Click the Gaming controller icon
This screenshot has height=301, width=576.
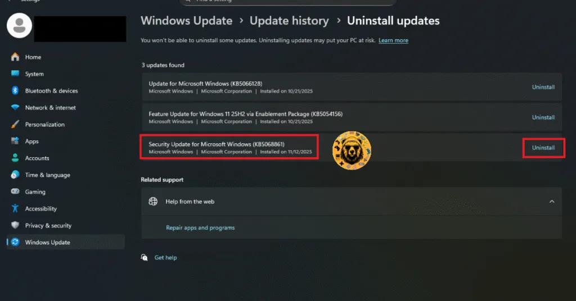(x=15, y=191)
